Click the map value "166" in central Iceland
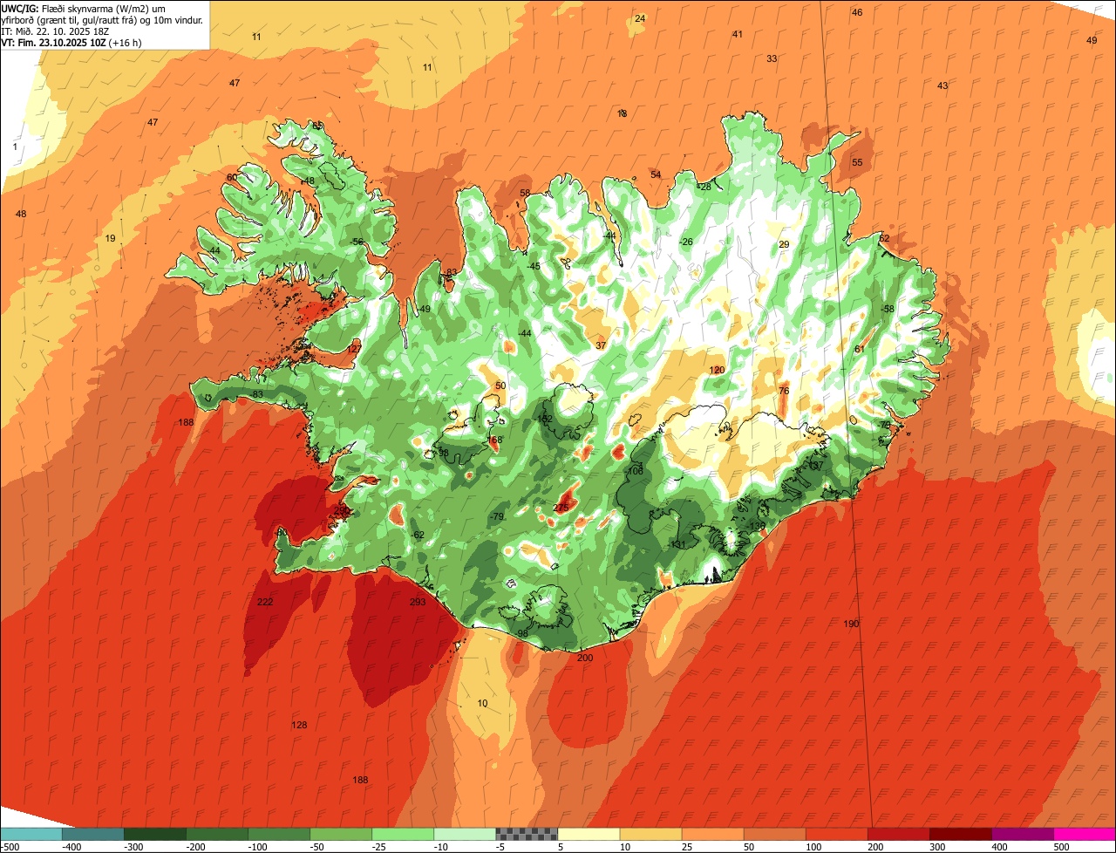The image size is (1116, 853). click(495, 440)
